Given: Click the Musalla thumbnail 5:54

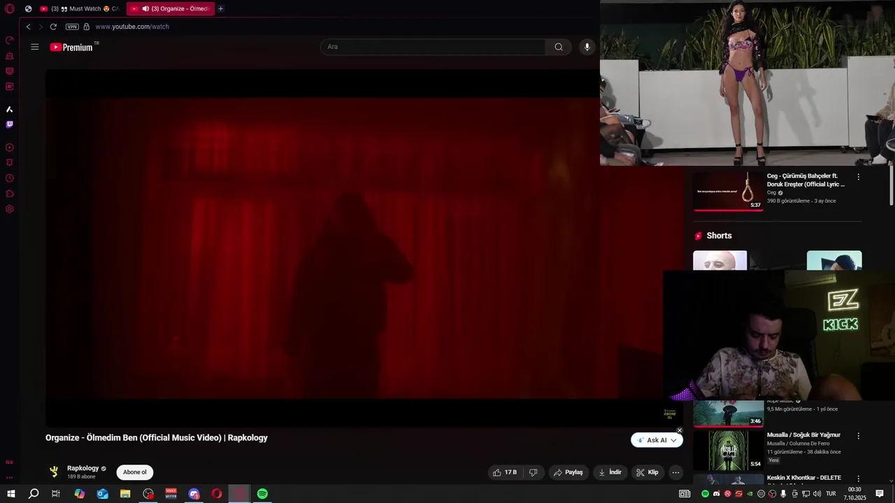Looking at the screenshot, I should pos(729,450).
